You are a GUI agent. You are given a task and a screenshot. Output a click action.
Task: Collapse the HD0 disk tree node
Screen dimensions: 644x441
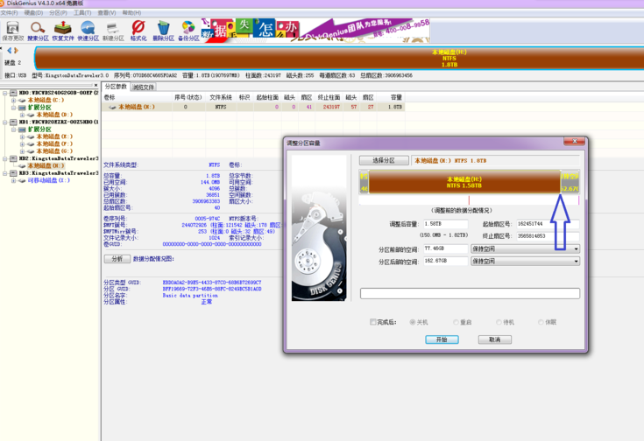point(5,93)
